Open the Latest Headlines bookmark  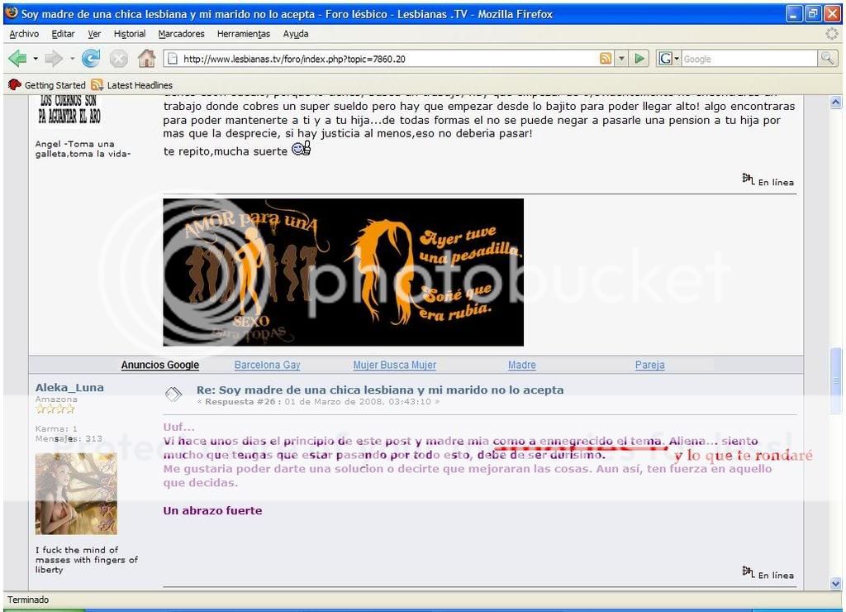coord(139,85)
